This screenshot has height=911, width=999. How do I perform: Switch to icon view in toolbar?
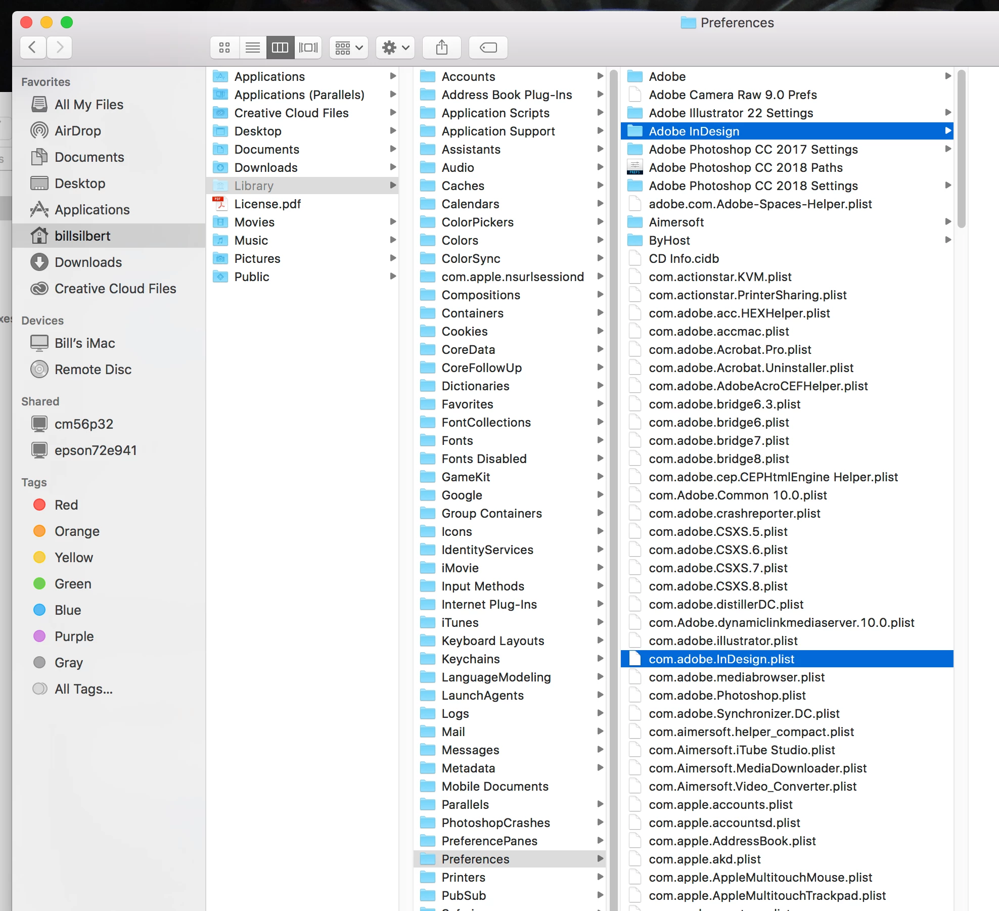point(224,48)
